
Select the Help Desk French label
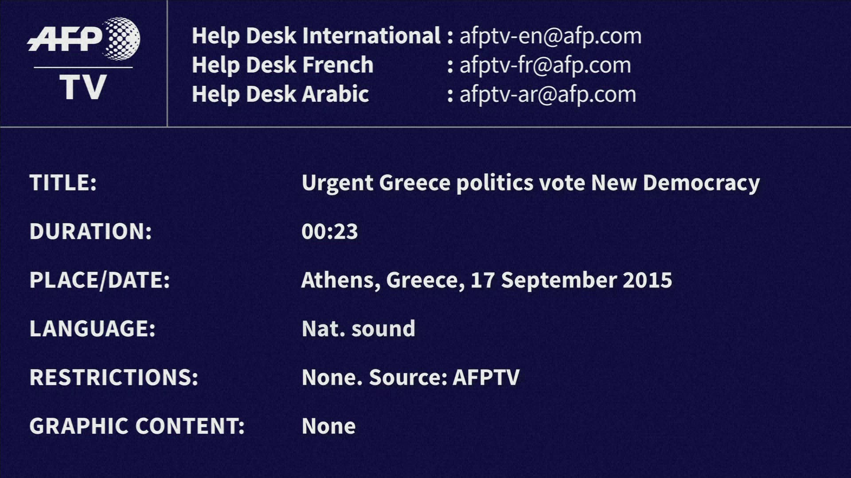pos(282,65)
